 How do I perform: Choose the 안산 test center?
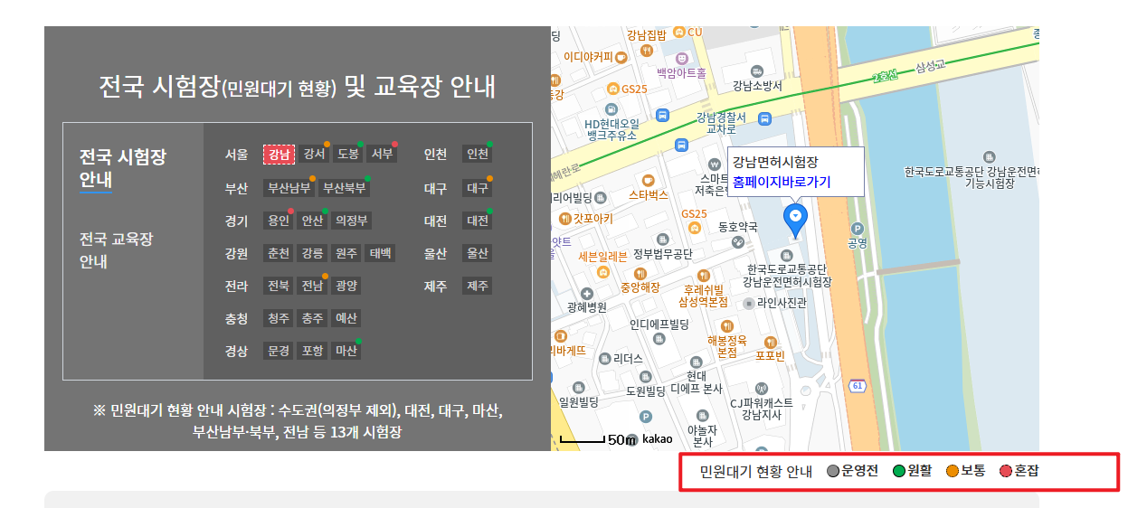(x=313, y=221)
